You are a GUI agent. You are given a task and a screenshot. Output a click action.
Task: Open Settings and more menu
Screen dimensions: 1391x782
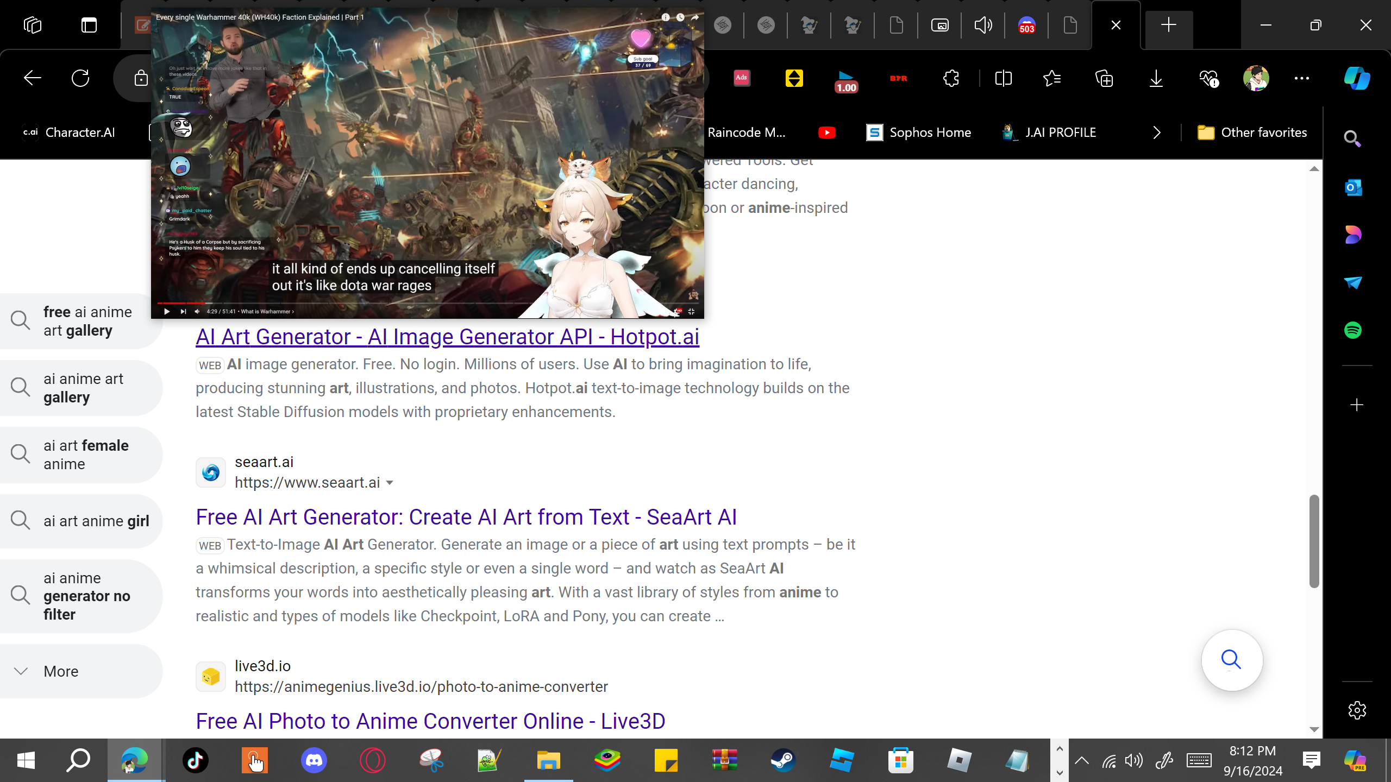tap(1301, 78)
